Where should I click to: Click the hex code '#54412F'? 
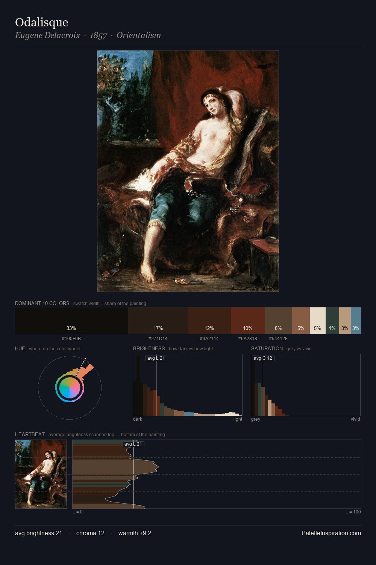coord(278,339)
